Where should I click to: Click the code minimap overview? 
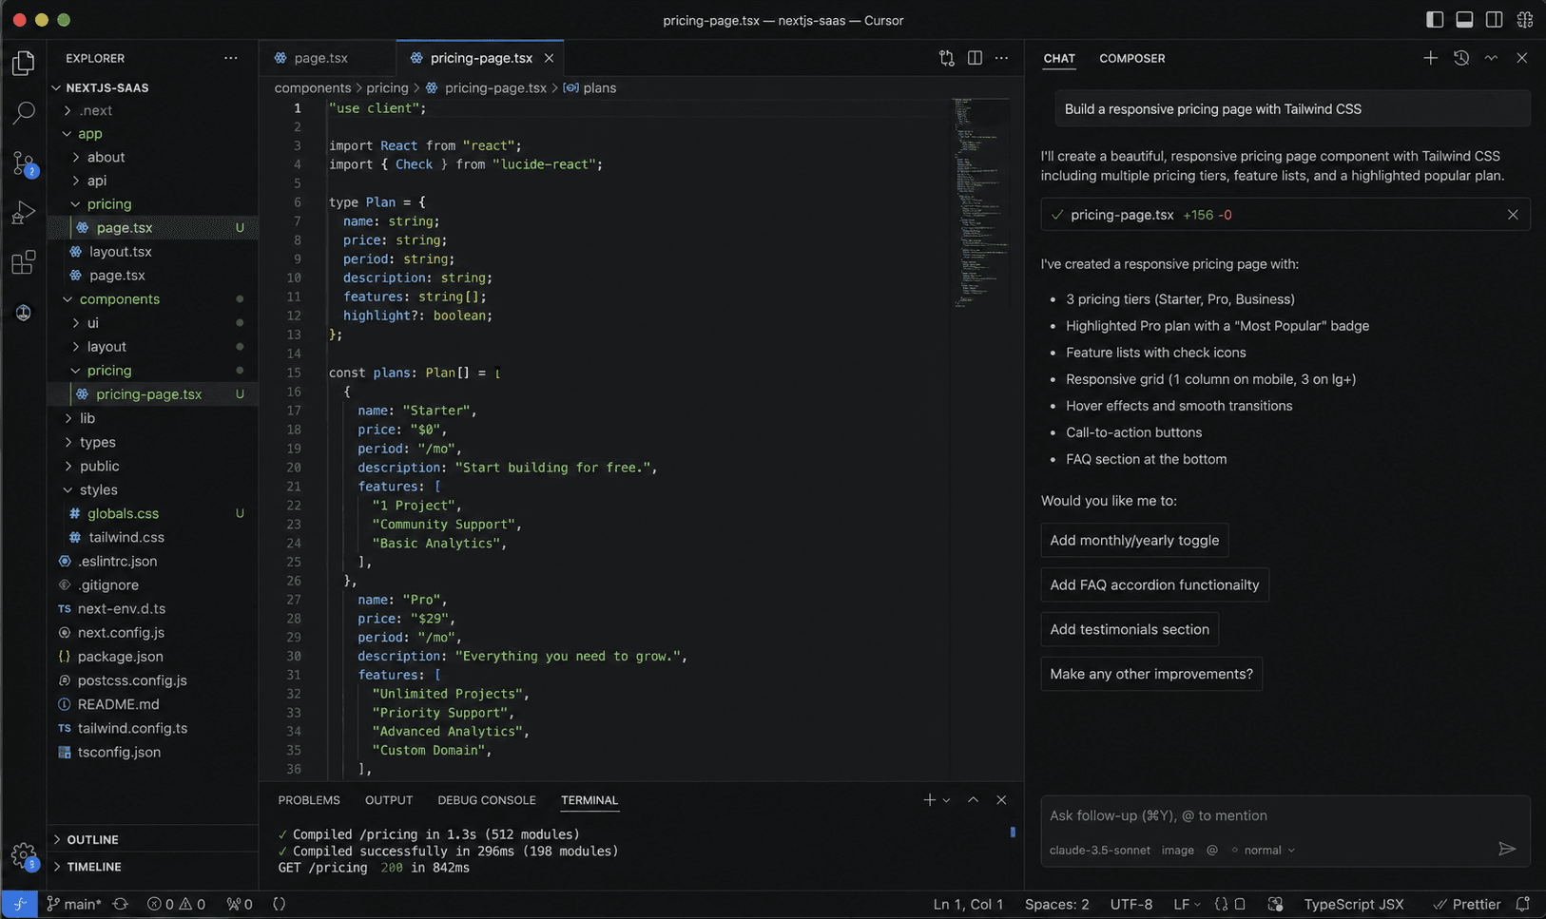[x=979, y=202]
